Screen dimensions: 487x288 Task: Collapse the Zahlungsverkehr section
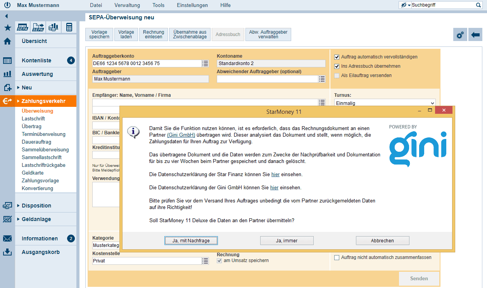click(18, 101)
